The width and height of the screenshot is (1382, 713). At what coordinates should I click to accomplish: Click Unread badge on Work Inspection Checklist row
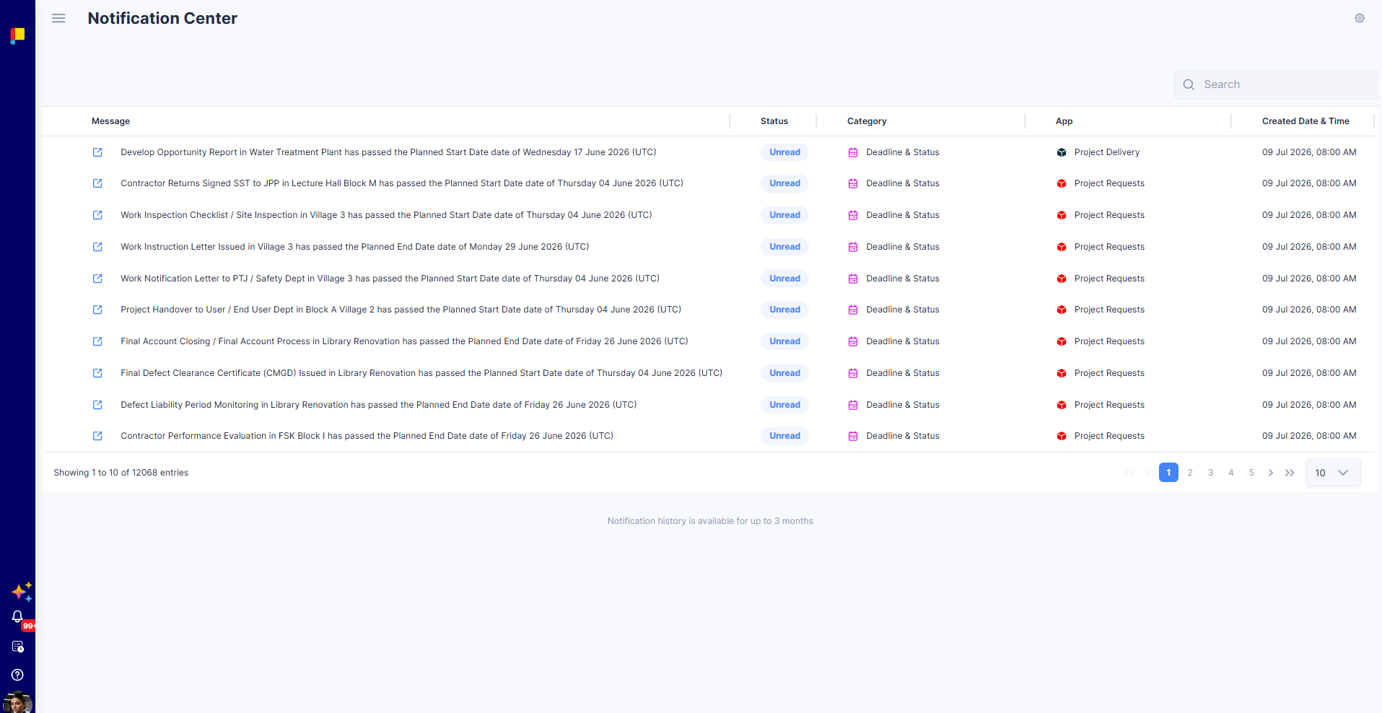coord(784,215)
